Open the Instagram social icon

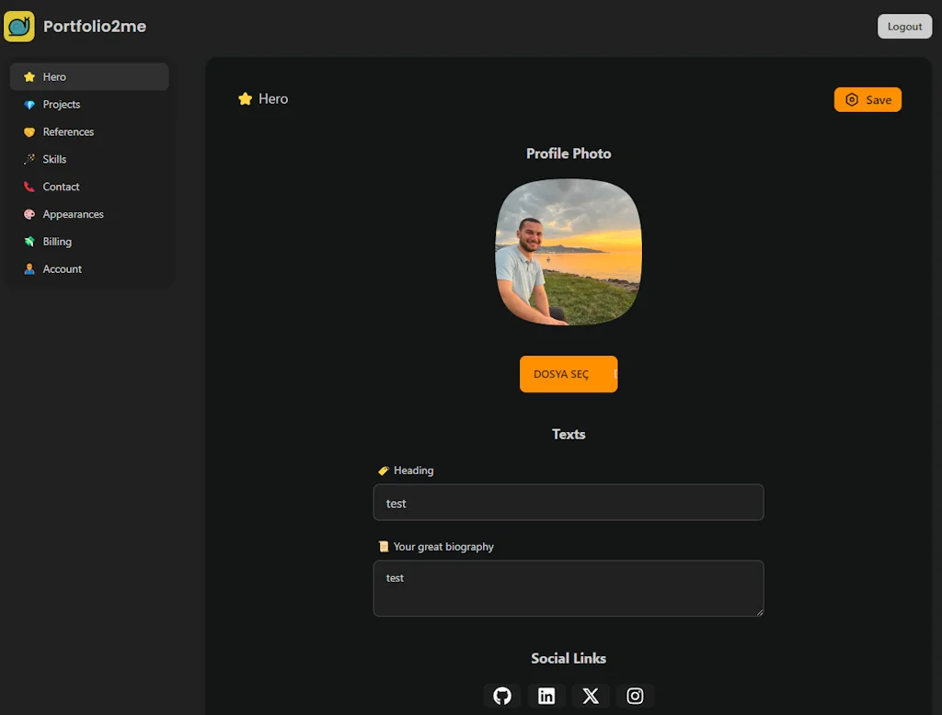pos(635,696)
